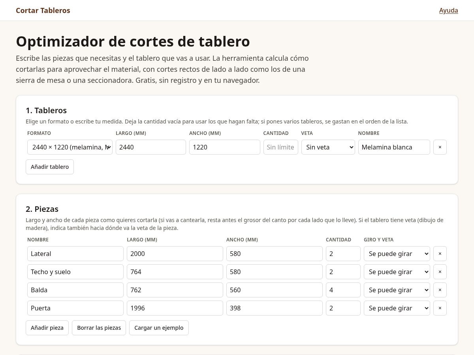Edit the Balda quantity field showing 4
474x355 pixels.
[x=343, y=290]
